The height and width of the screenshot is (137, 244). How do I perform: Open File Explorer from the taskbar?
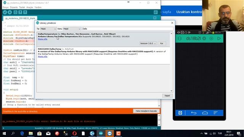[30, 134]
